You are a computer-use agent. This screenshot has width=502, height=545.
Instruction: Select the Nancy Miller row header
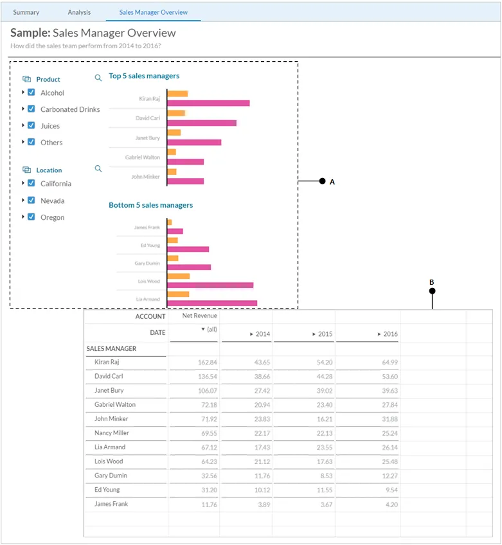tap(112, 433)
